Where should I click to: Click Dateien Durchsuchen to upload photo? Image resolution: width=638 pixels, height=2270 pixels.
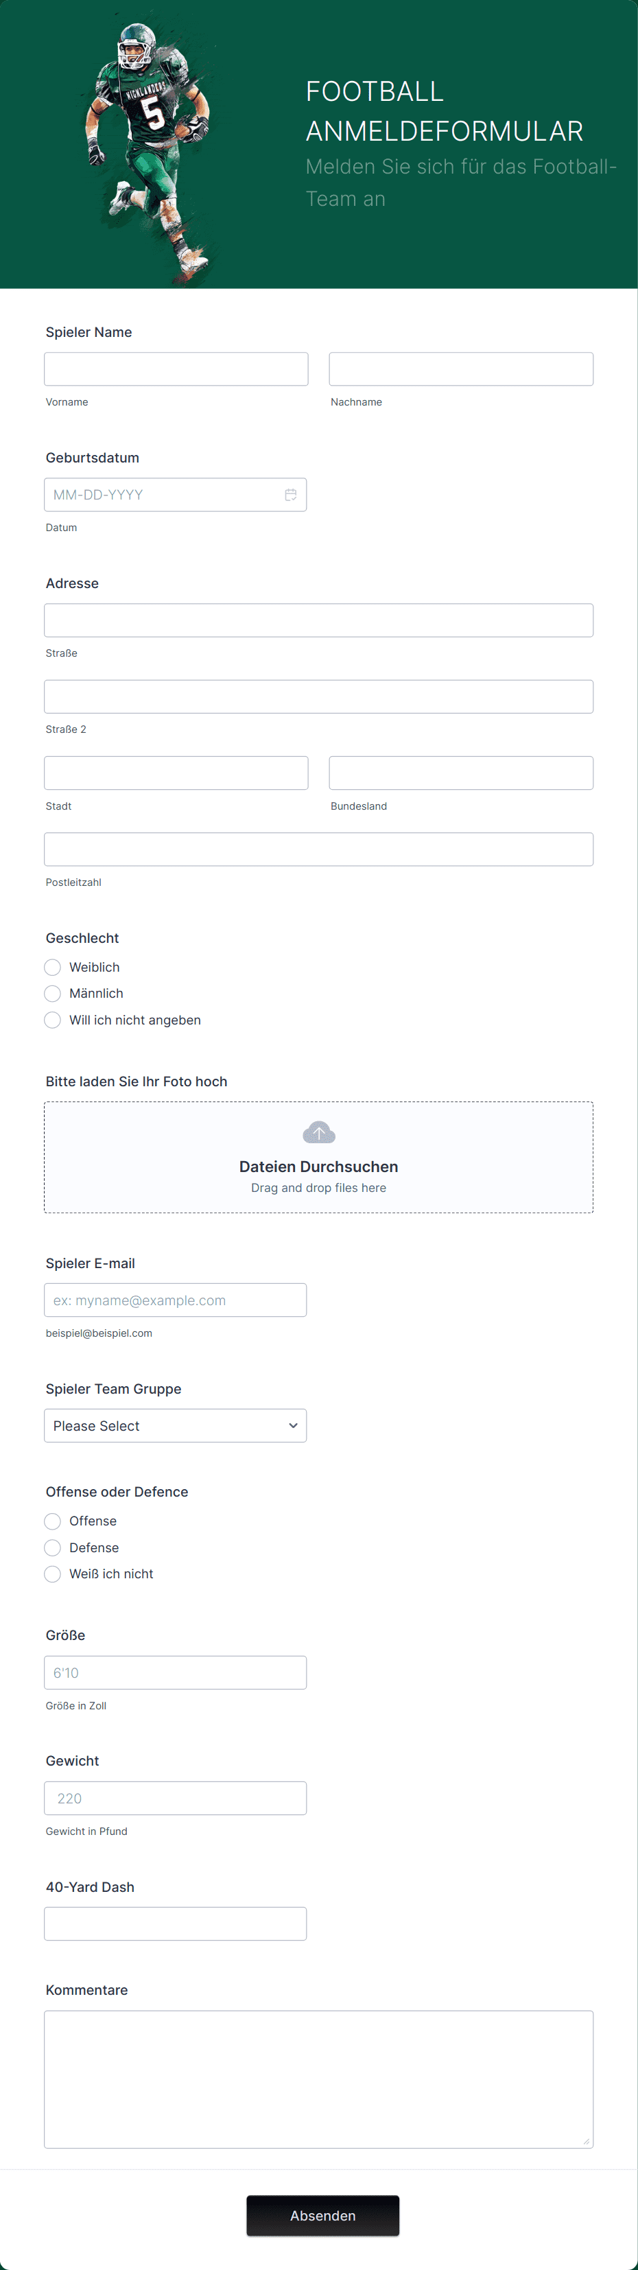pos(318,1167)
